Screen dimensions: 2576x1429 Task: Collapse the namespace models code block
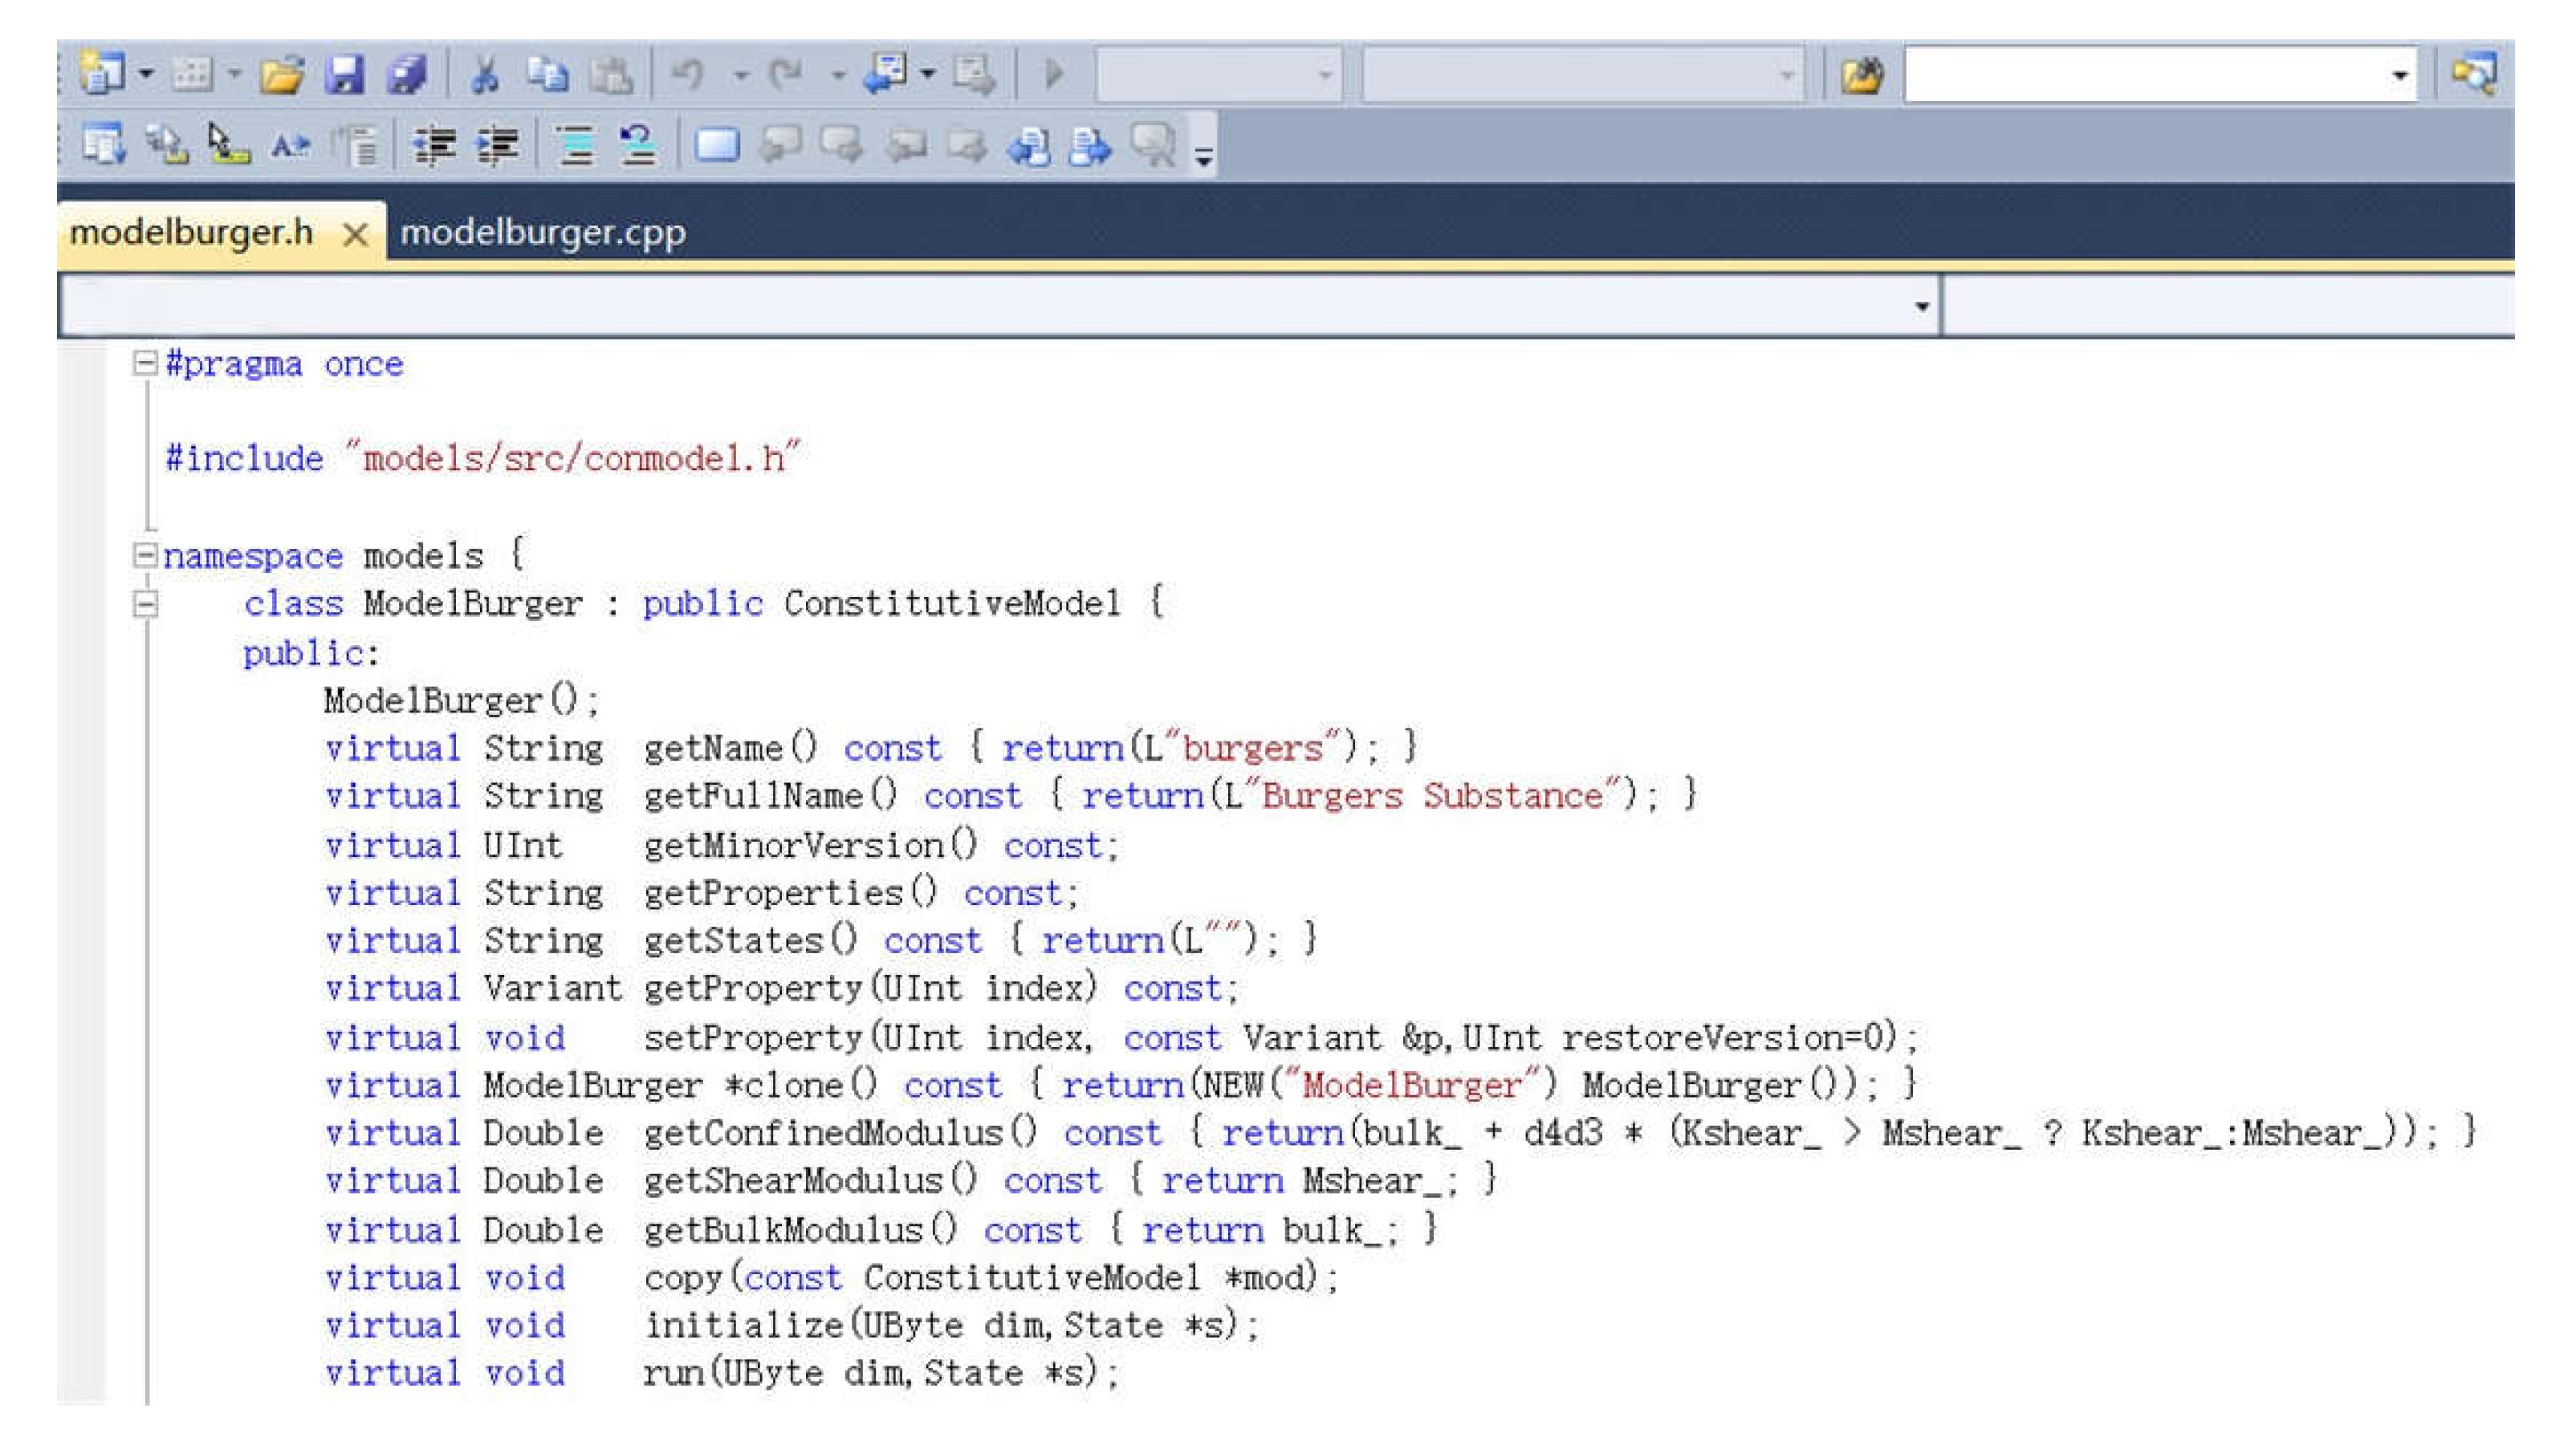(x=145, y=554)
